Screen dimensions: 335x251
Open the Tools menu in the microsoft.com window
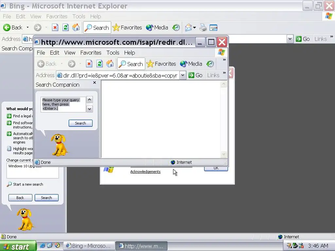coord(113,53)
